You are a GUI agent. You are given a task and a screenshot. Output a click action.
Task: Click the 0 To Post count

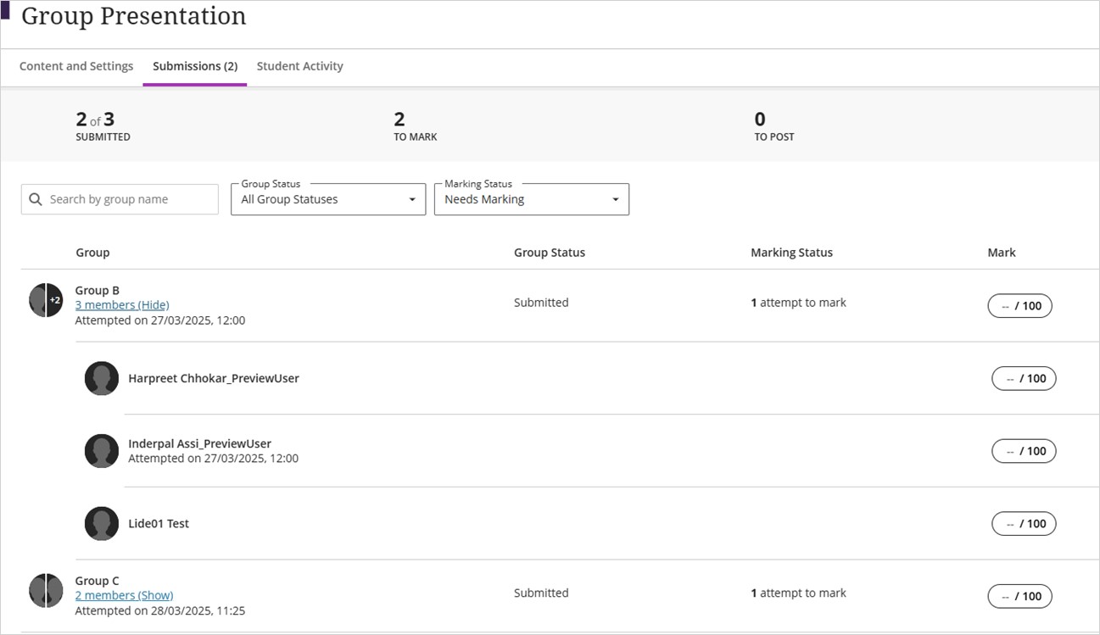pos(774,125)
